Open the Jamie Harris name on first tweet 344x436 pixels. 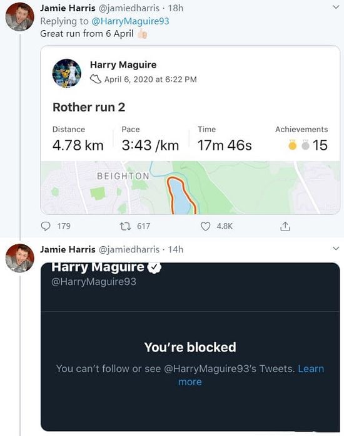click(x=68, y=8)
